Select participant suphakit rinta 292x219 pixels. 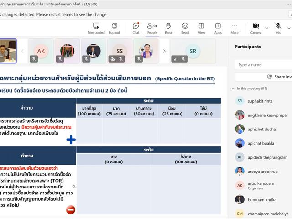pyautogui.click(x=261, y=101)
